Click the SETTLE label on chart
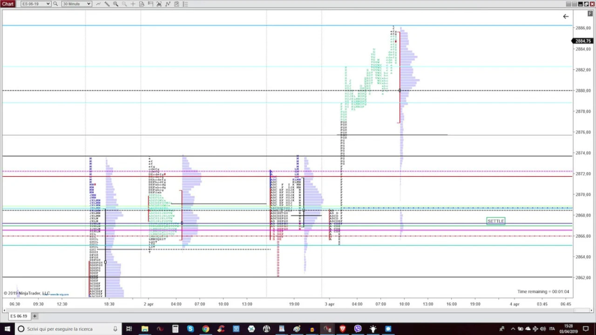This screenshot has width=596, height=335. point(495,221)
